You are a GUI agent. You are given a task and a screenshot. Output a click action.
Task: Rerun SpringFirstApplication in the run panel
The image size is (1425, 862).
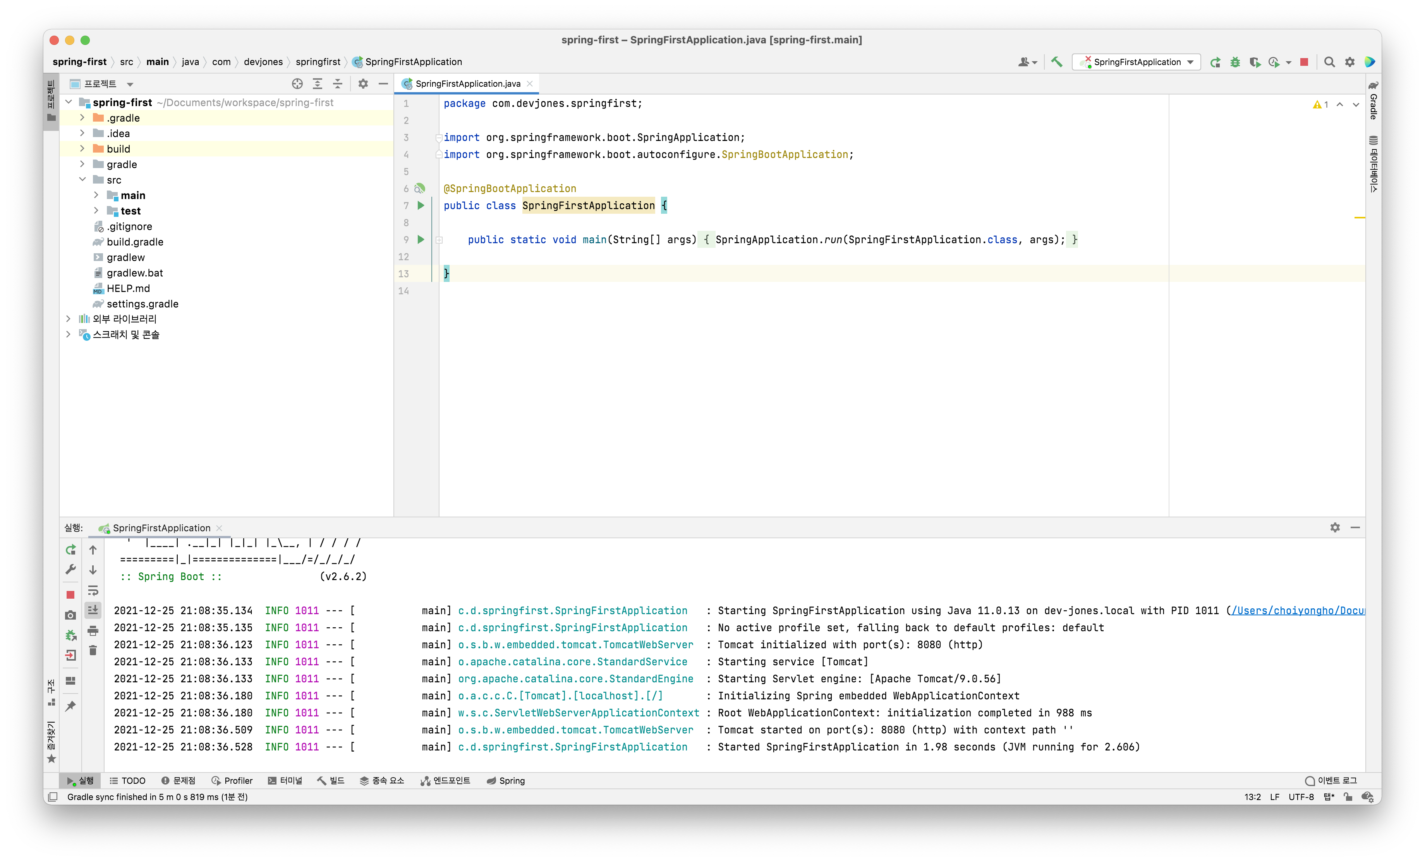point(70,550)
